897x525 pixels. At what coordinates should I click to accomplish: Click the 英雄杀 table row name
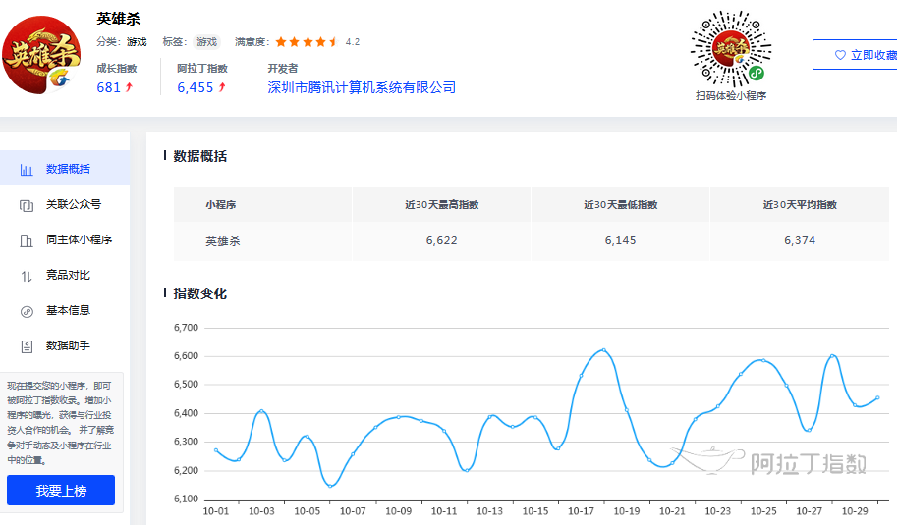(223, 241)
